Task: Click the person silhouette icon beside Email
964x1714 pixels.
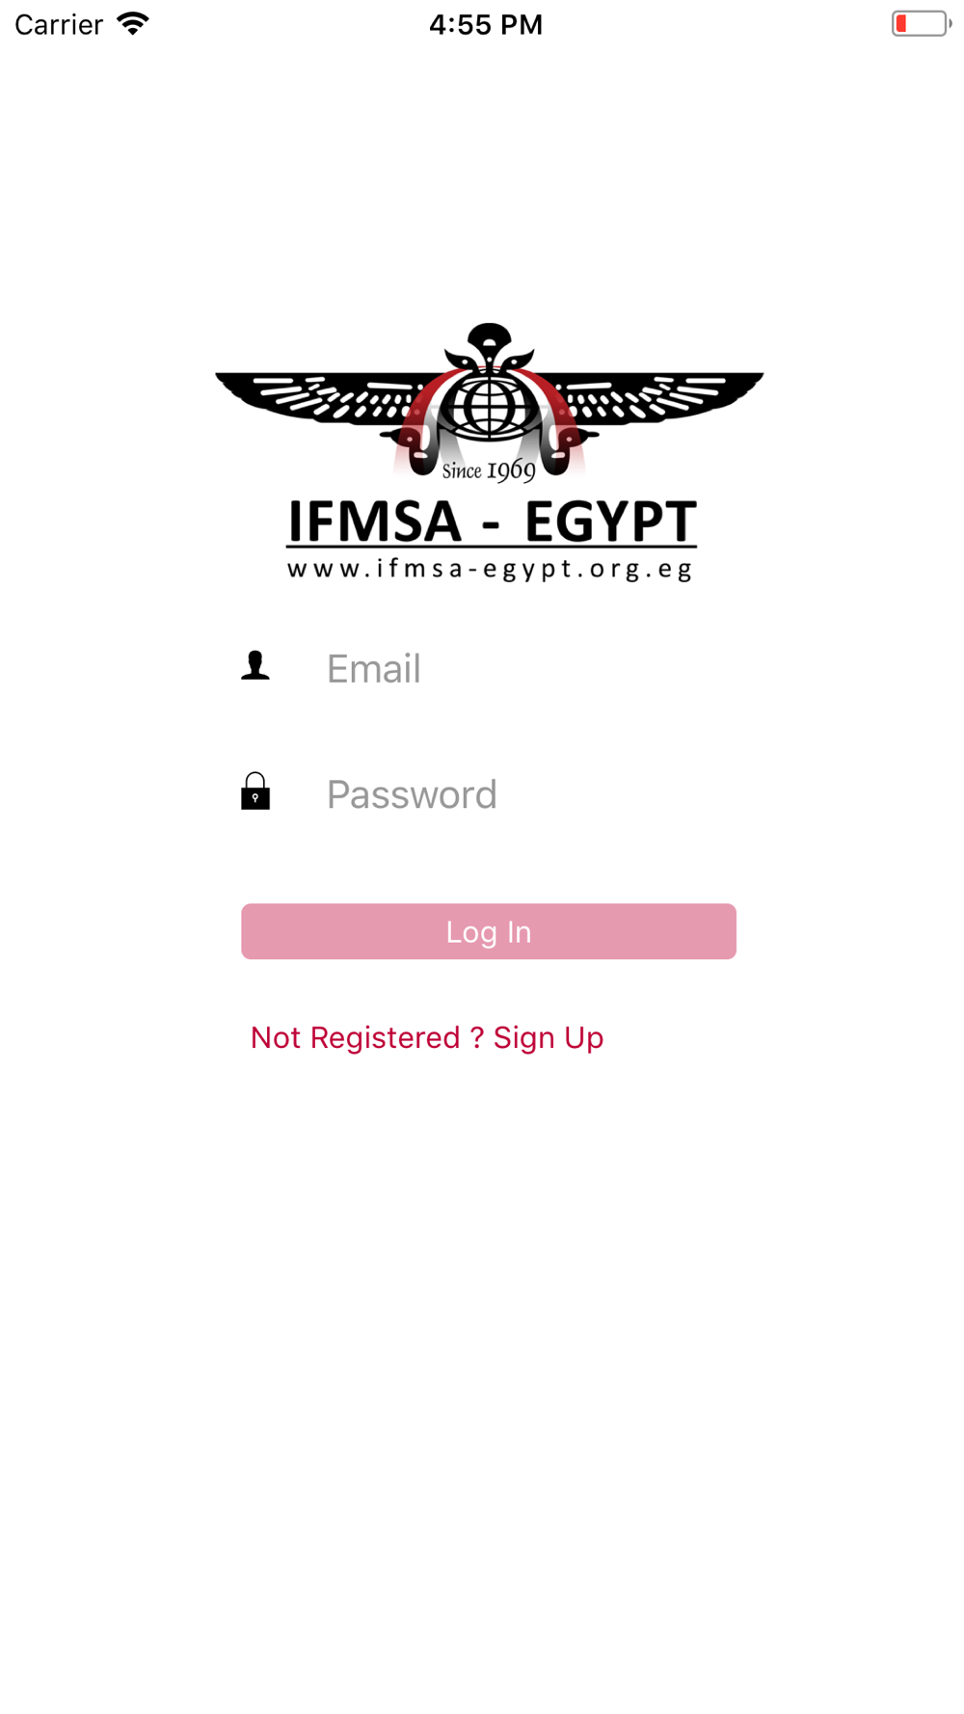Action: 255,665
